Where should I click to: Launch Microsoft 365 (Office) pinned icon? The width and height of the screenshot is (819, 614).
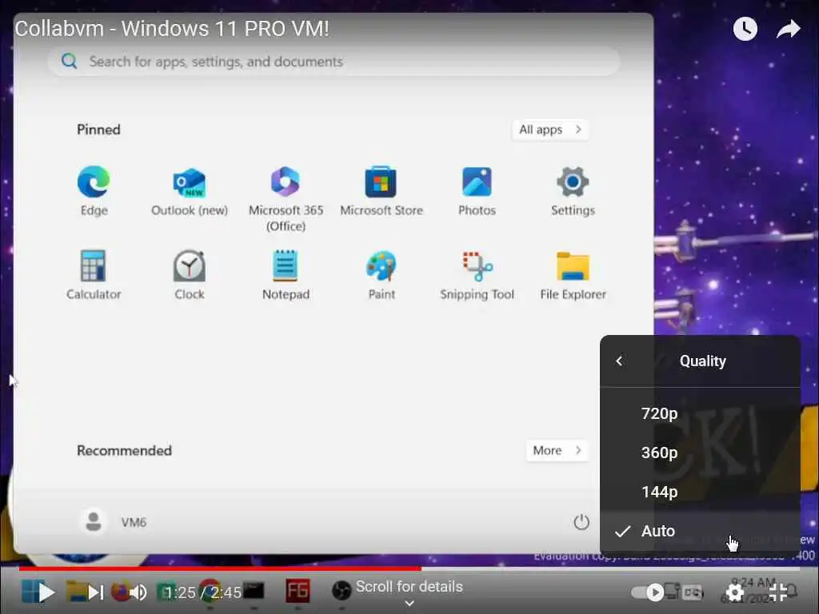click(286, 181)
